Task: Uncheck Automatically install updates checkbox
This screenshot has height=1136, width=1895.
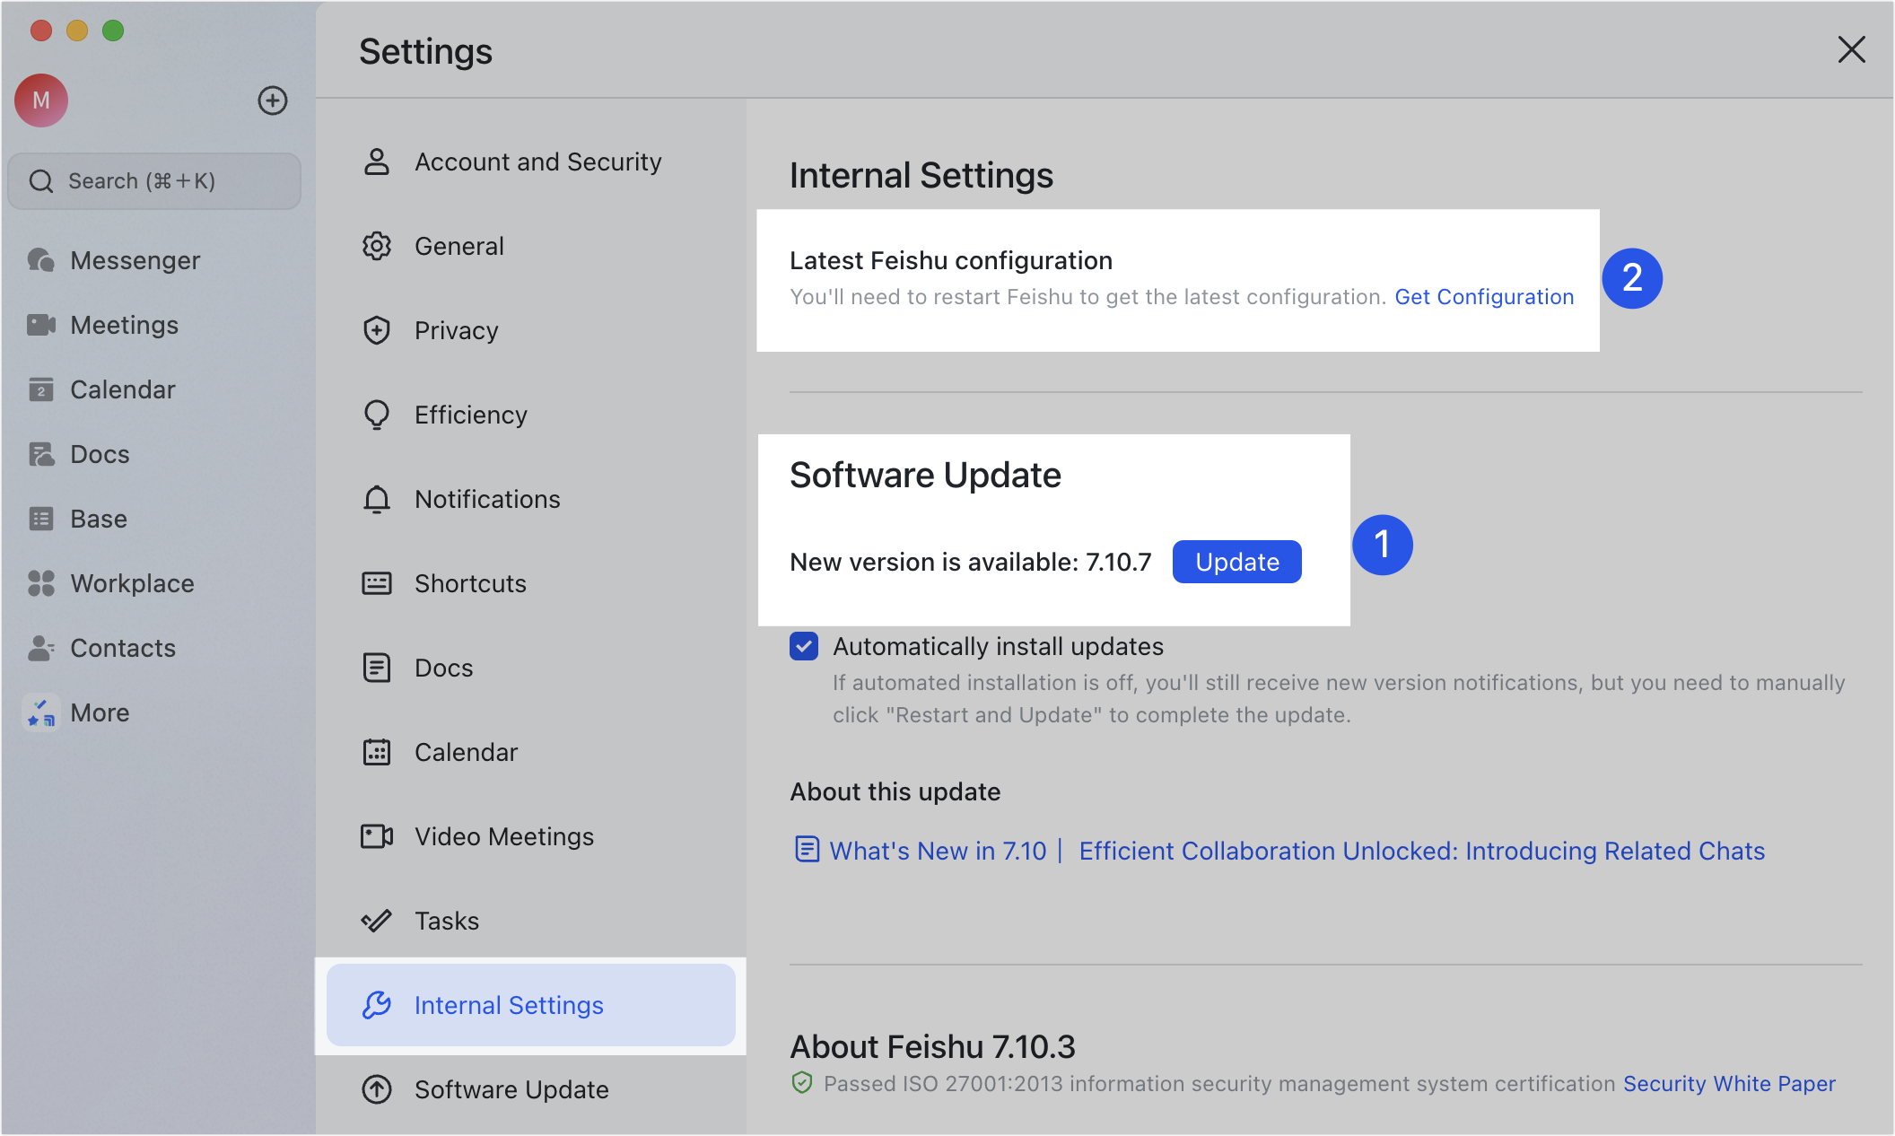Action: (804, 646)
